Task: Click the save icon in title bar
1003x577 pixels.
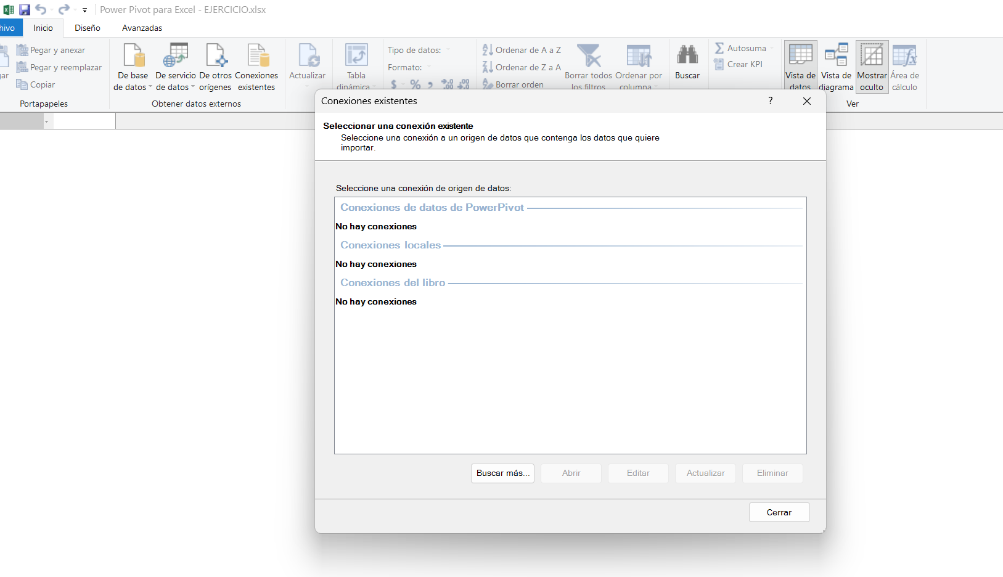Action: tap(25, 10)
